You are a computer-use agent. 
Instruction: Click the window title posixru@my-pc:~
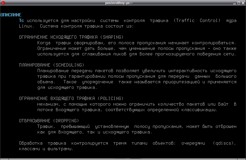119,3
